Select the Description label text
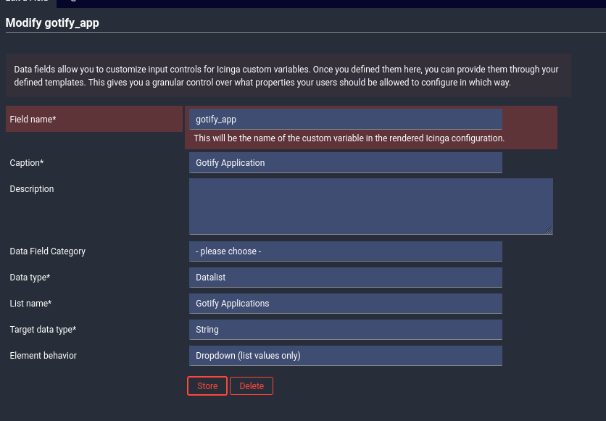The width and height of the screenshot is (606, 421). click(x=32, y=189)
